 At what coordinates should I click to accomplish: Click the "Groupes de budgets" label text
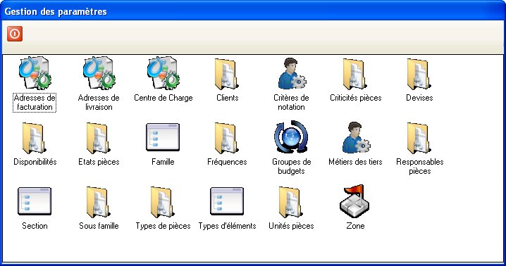(x=291, y=166)
